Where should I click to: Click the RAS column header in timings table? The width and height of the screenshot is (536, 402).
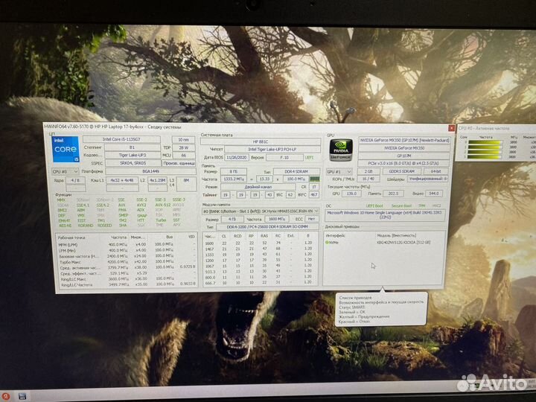pyautogui.click(x=264, y=236)
